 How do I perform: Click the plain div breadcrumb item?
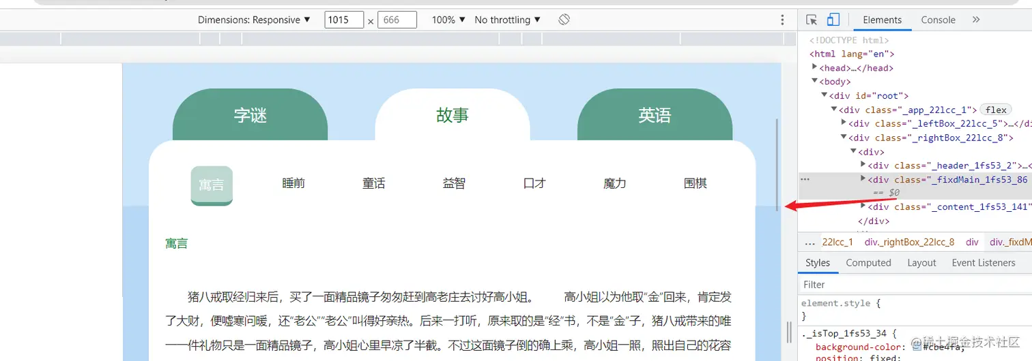(x=972, y=242)
